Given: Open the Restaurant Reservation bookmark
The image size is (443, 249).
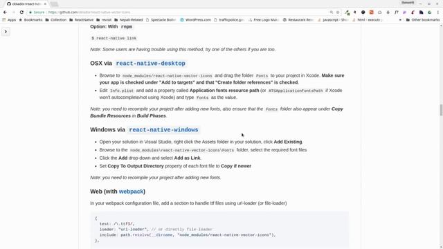Looking at the screenshot, I should click(298, 20).
